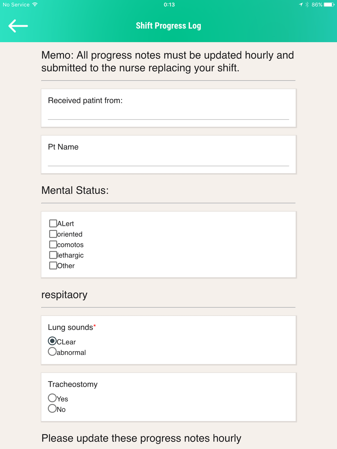This screenshot has width=337, height=449.
Task: Focus the Received patint from field
Action: 168,113
